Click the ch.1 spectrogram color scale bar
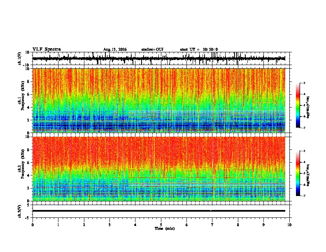Viewport: 326px width, 252px height. click(298, 105)
